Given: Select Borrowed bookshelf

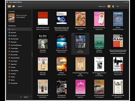Looking at the screenshot, I should tap(19, 33).
